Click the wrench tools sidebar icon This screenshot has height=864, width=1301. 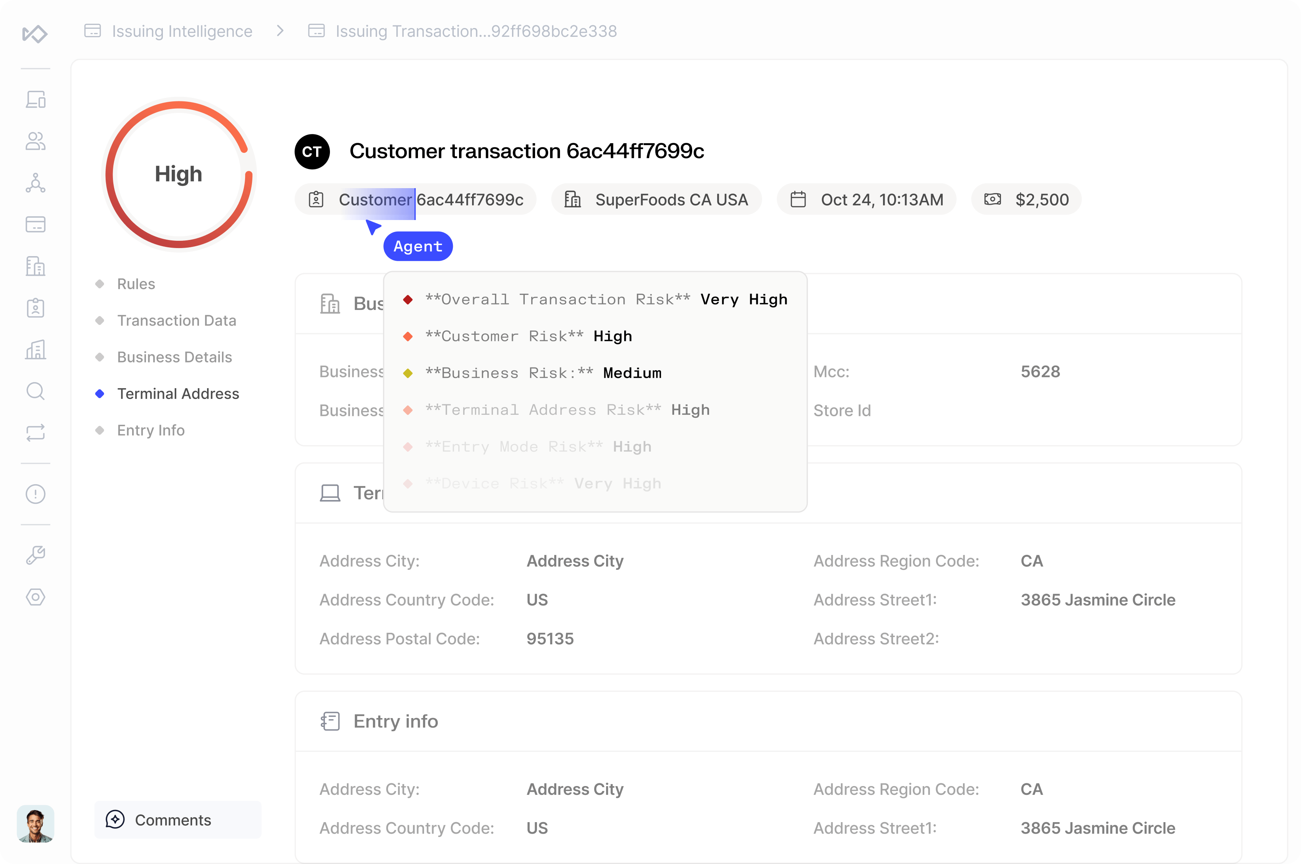(x=35, y=555)
